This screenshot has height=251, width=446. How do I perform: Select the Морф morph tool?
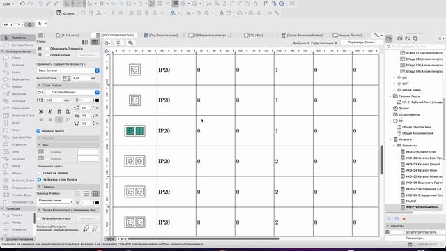pos(15,166)
